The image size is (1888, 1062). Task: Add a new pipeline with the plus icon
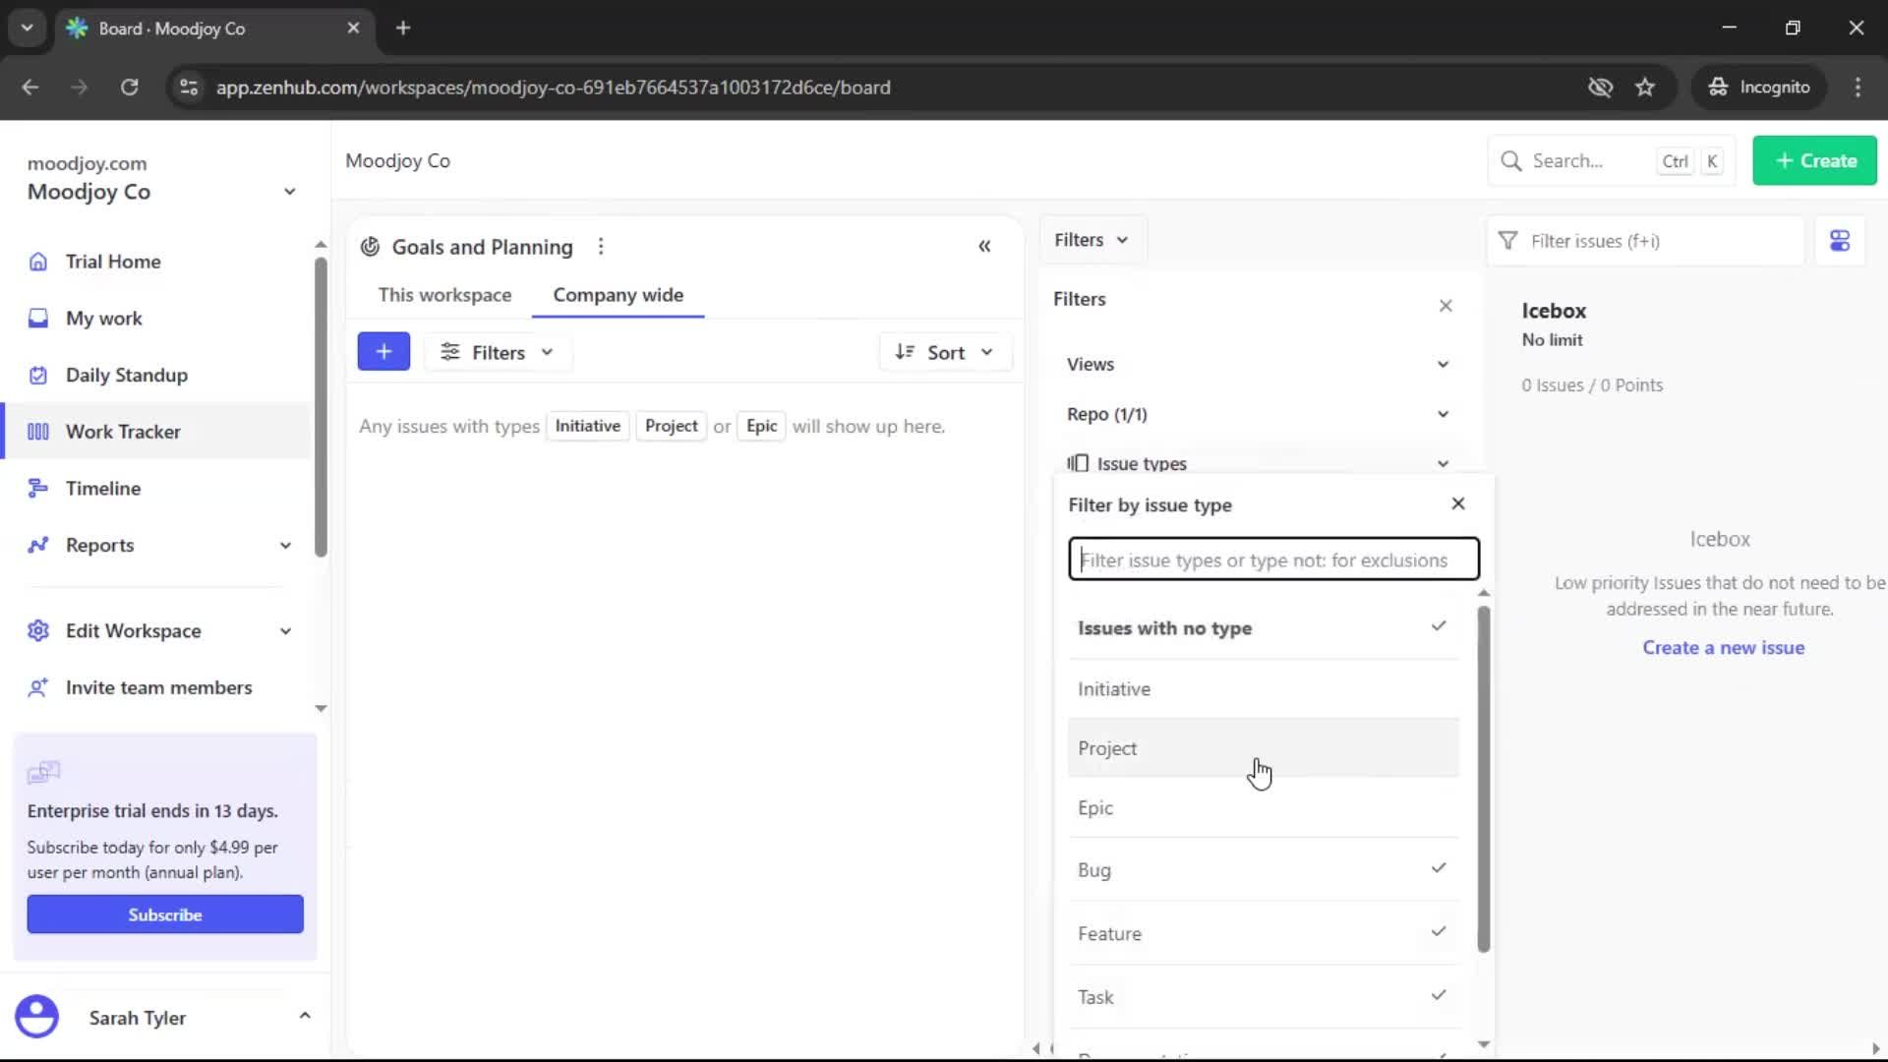pyautogui.click(x=383, y=351)
